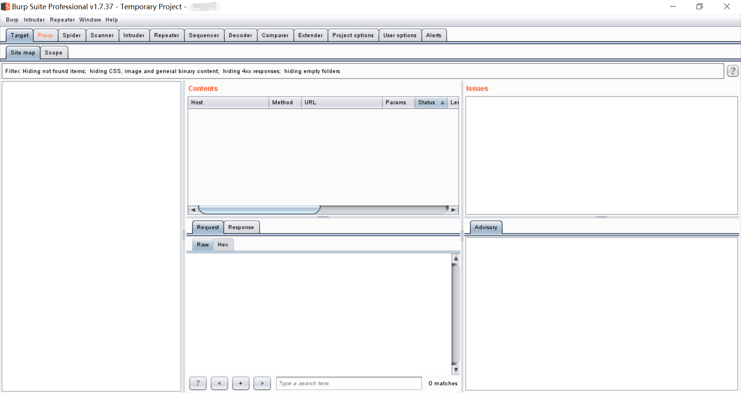Select the Request tab
741x393 pixels.
tap(208, 227)
